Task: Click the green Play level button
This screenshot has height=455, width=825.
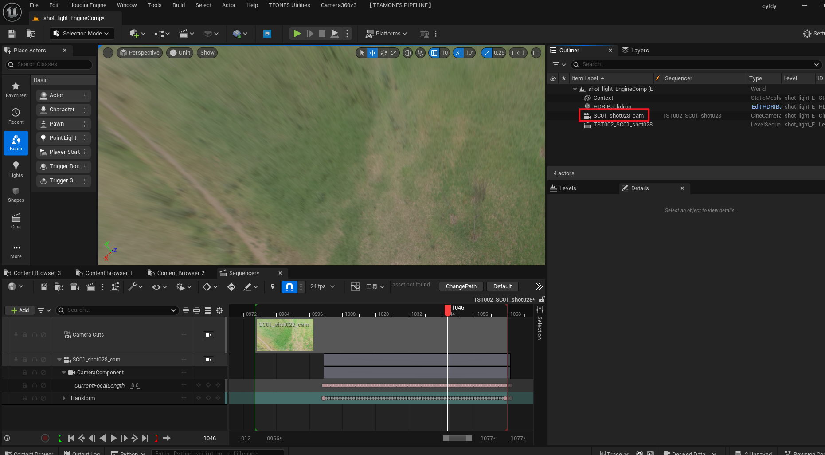Action: click(x=297, y=34)
